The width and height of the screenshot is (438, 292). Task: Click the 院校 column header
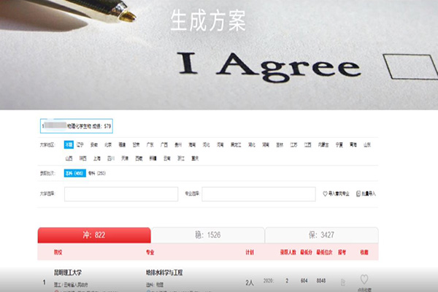(x=58, y=253)
